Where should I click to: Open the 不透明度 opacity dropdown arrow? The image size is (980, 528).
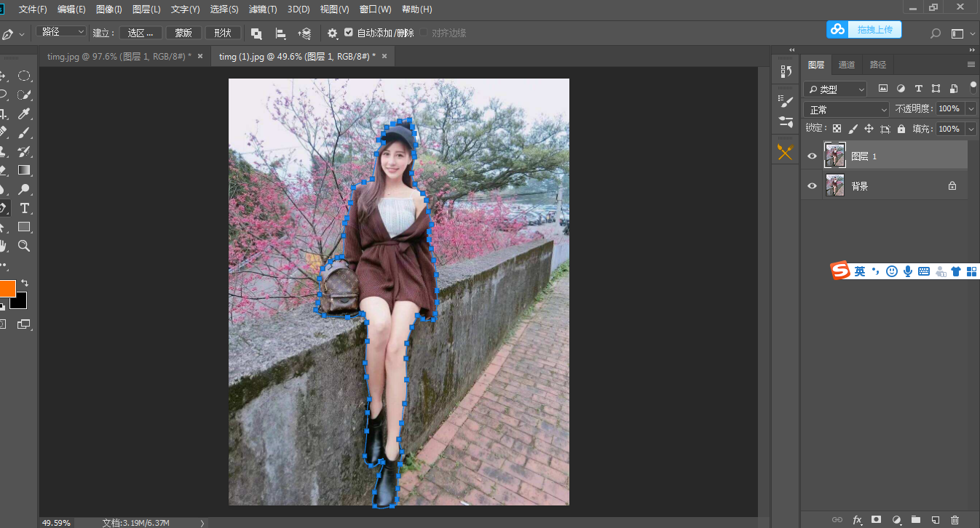coord(971,108)
